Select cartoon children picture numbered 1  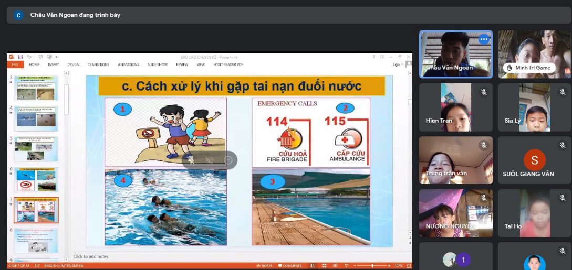165,132
